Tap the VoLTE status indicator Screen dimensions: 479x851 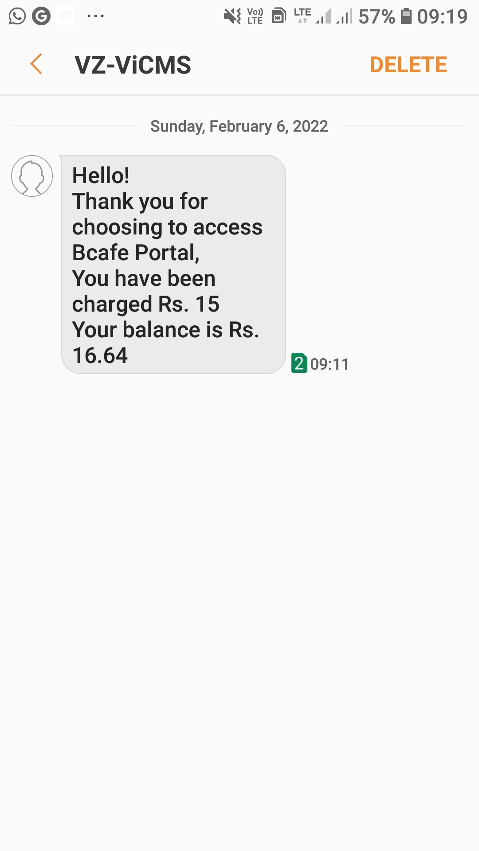click(255, 16)
